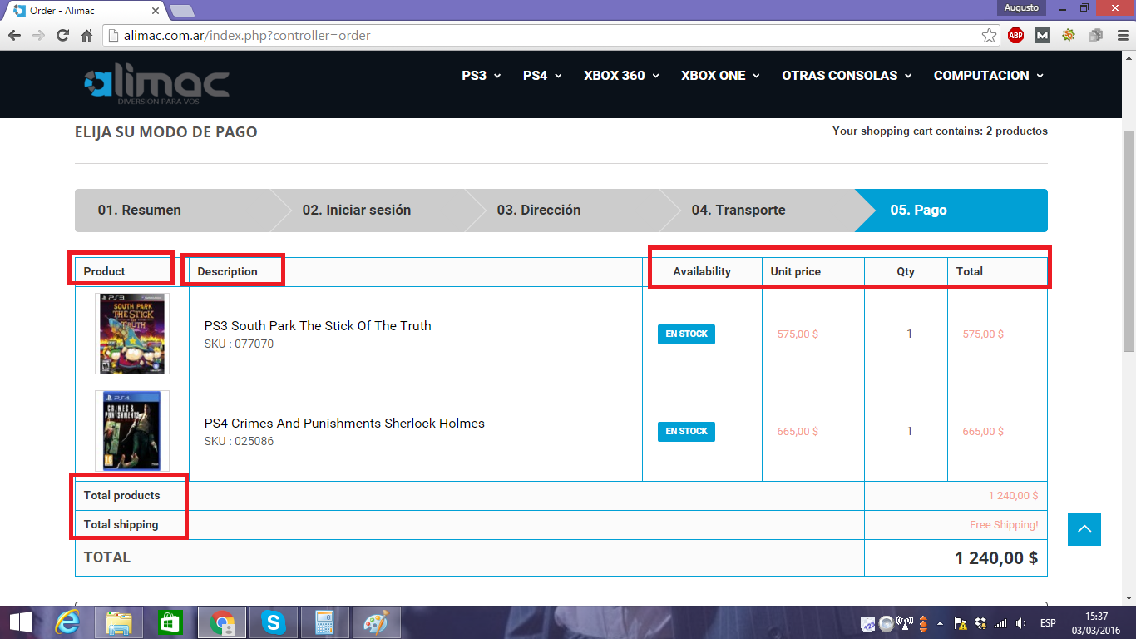Select the Order - Alimac browser tab
1136x639 pixels.
point(83,11)
